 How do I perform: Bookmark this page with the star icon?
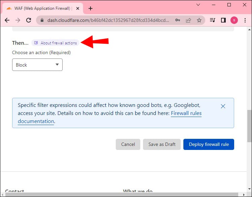pyautogui.click(x=199, y=20)
